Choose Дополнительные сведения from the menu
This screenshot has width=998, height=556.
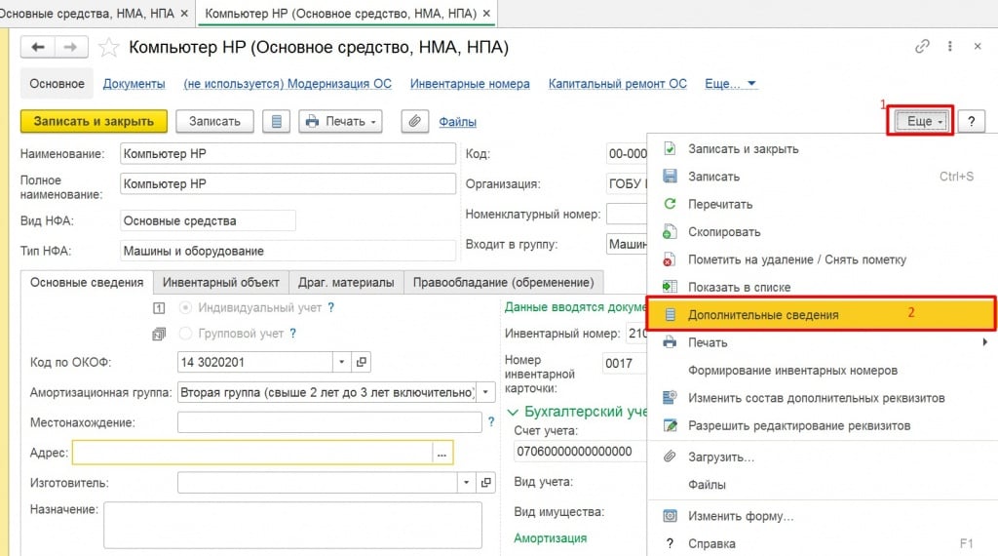click(763, 315)
